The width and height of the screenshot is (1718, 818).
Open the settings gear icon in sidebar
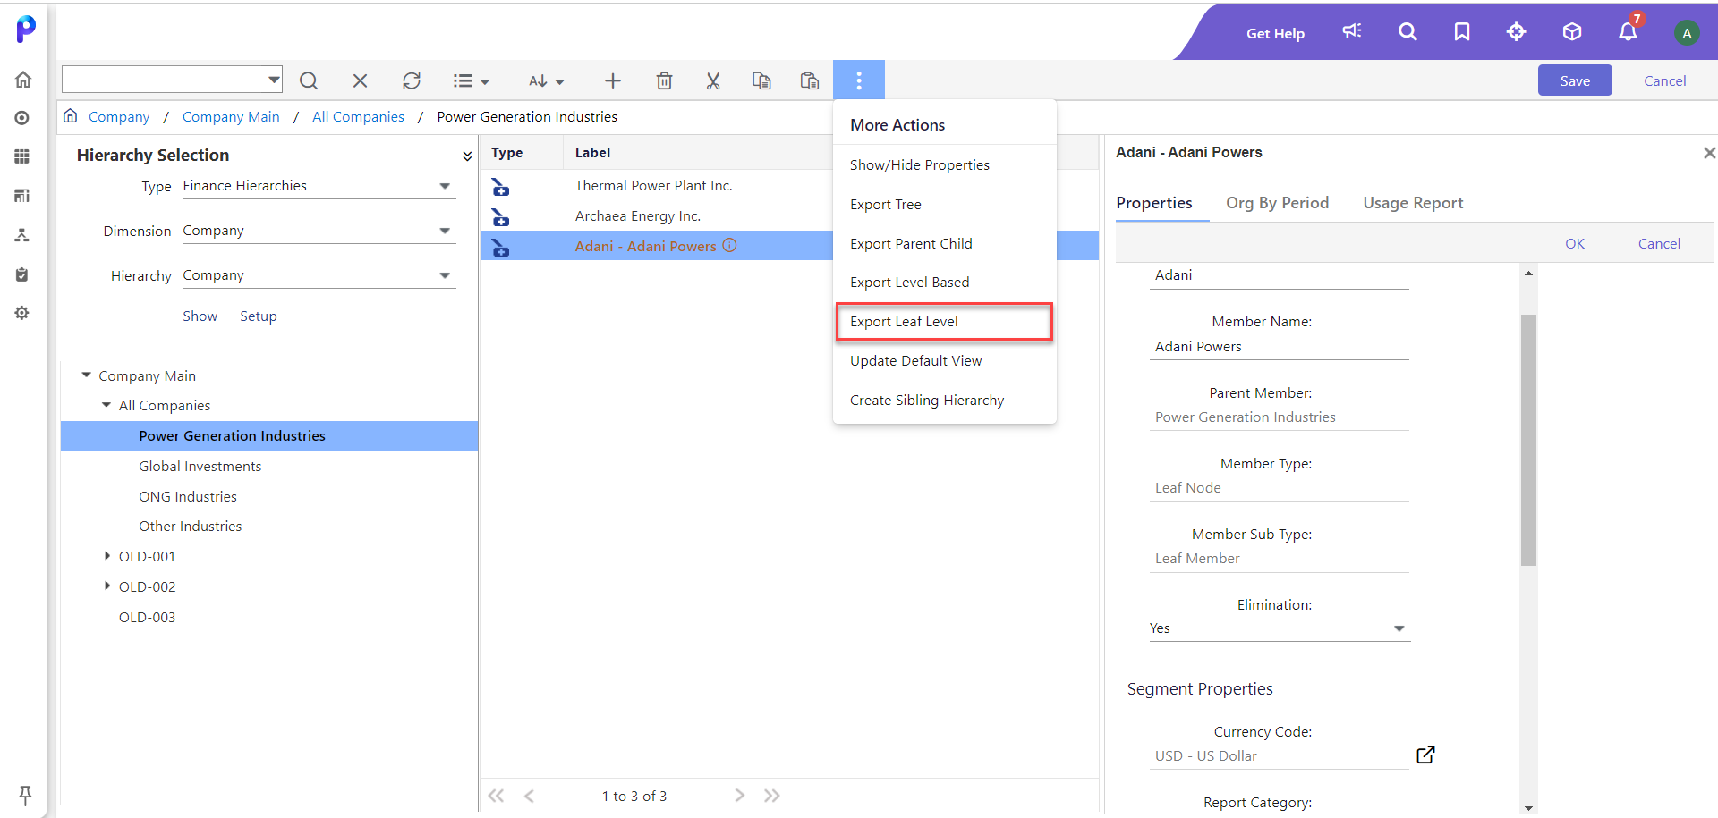pos(22,313)
